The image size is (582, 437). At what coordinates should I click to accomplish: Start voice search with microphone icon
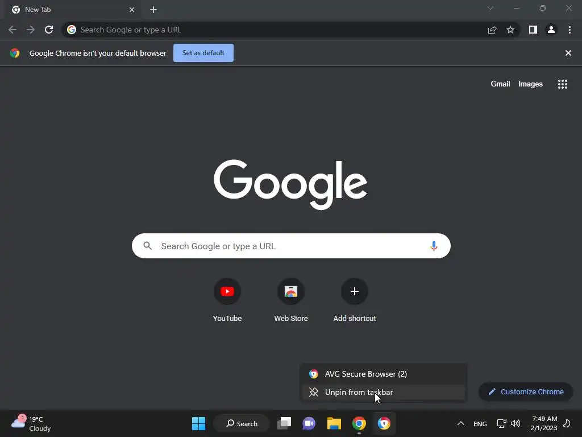click(434, 246)
